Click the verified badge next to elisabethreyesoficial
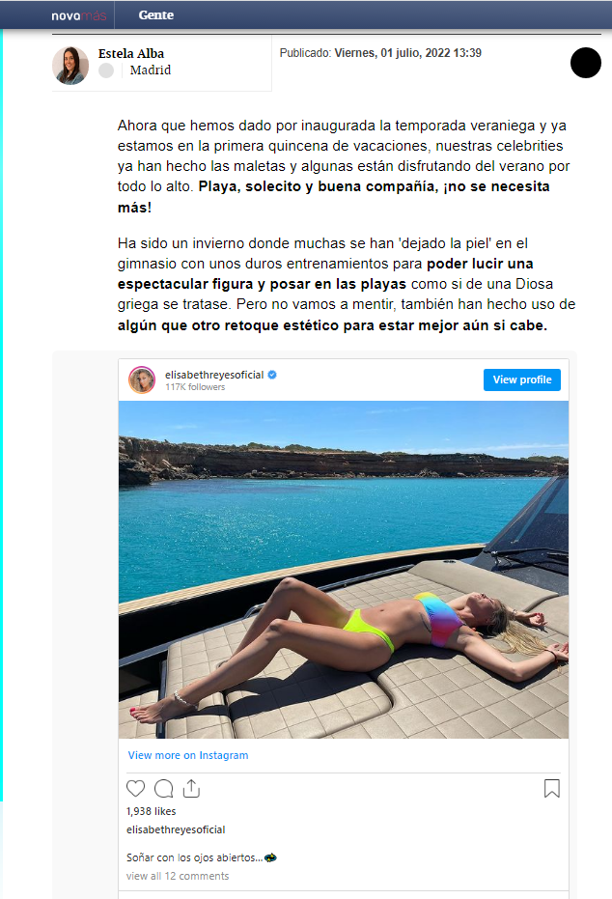The image size is (612, 899). click(x=273, y=375)
